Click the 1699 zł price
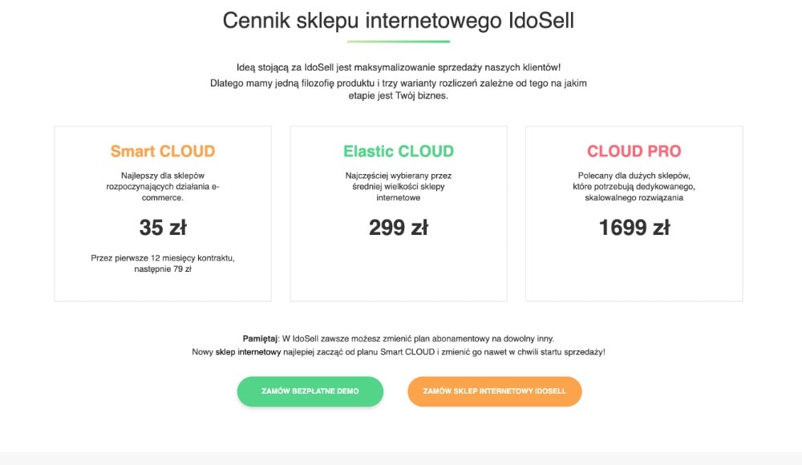This screenshot has height=465, width=802. coord(634,228)
